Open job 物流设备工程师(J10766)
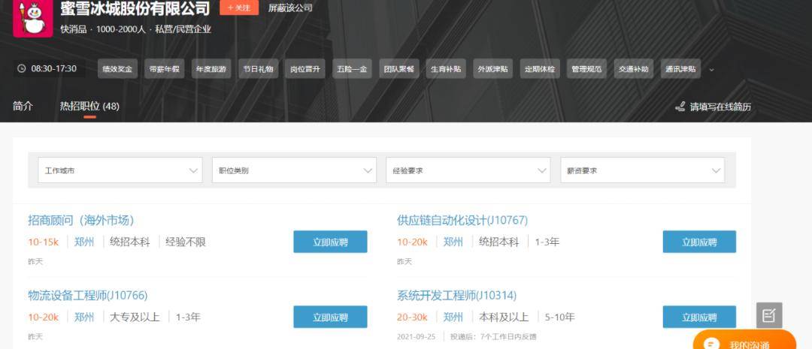The width and height of the screenshot is (812, 349). coord(87,295)
